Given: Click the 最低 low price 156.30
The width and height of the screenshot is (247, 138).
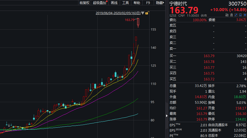Looking at the screenshot, I should [241, 114].
